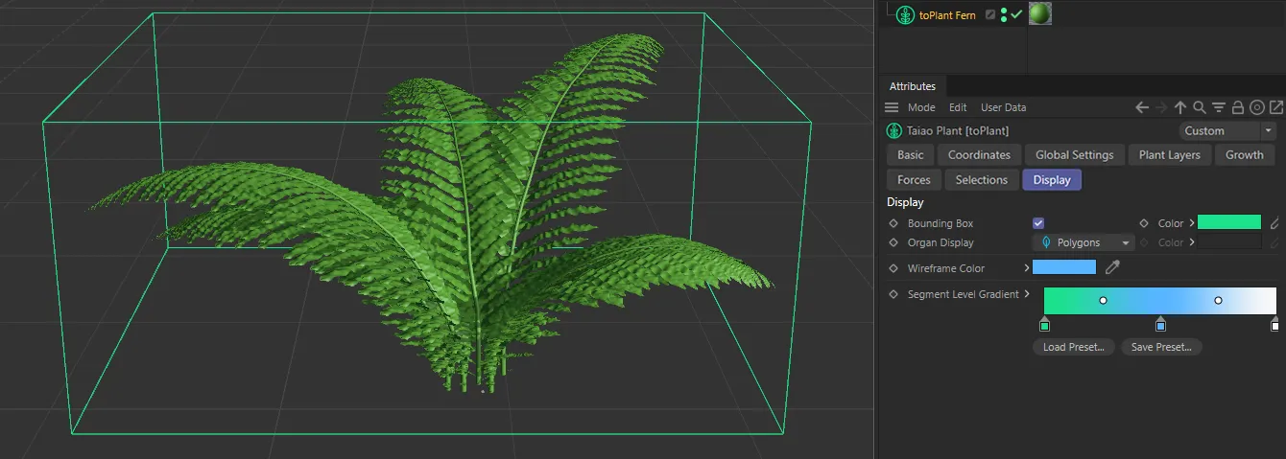Go forward with the right arrow icon
1286x459 pixels.
click(x=1161, y=107)
